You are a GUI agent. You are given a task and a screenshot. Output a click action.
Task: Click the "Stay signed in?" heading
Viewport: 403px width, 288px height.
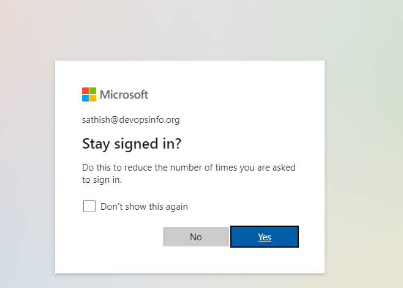tap(132, 144)
